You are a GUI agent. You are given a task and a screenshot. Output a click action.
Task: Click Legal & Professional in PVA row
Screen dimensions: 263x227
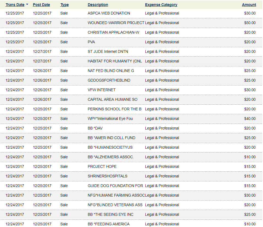[x=162, y=42]
